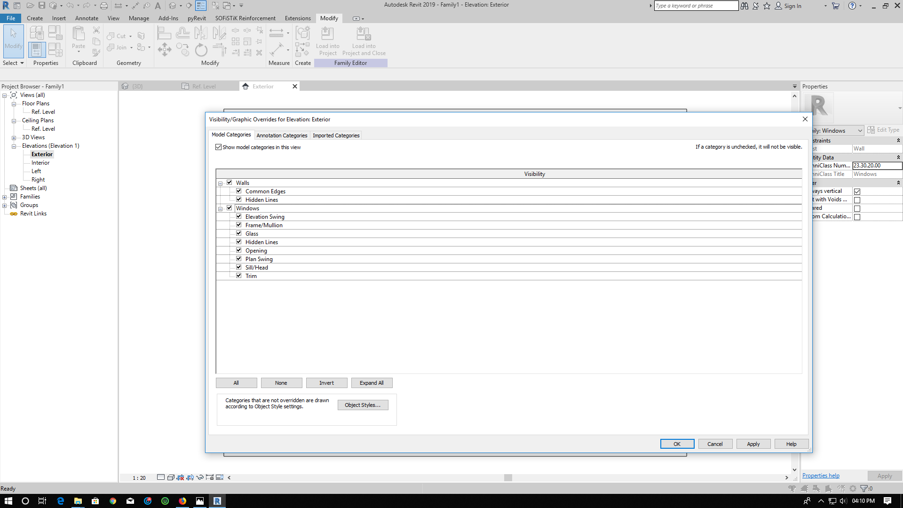
Task: Click the Expand All button
Action: click(372, 382)
